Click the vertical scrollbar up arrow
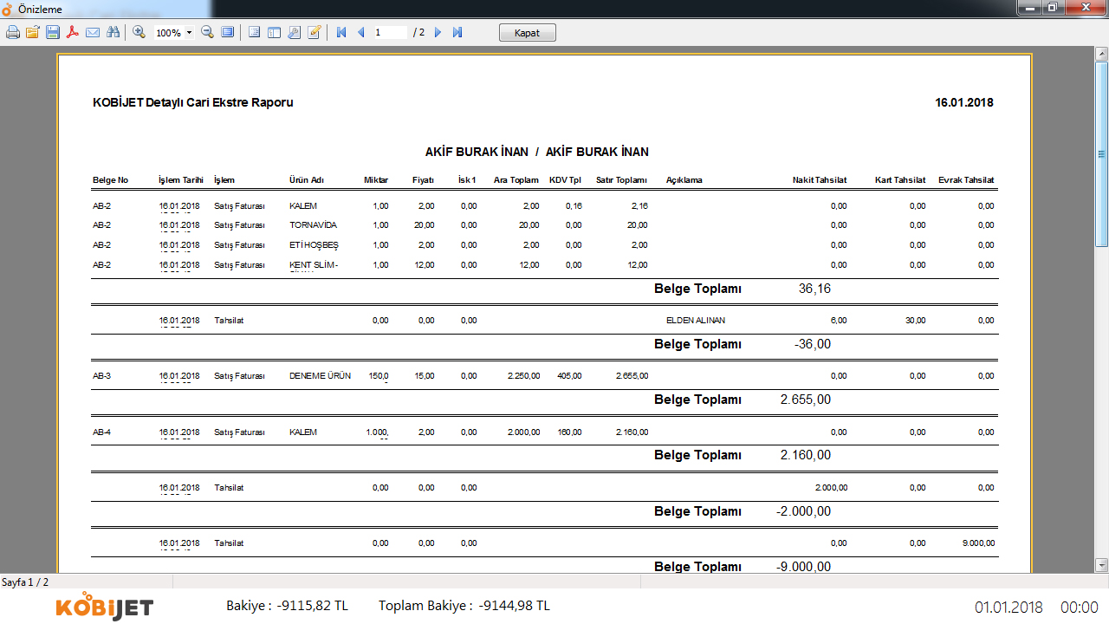The image size is (1109, 624). [x=1101, y=54]
